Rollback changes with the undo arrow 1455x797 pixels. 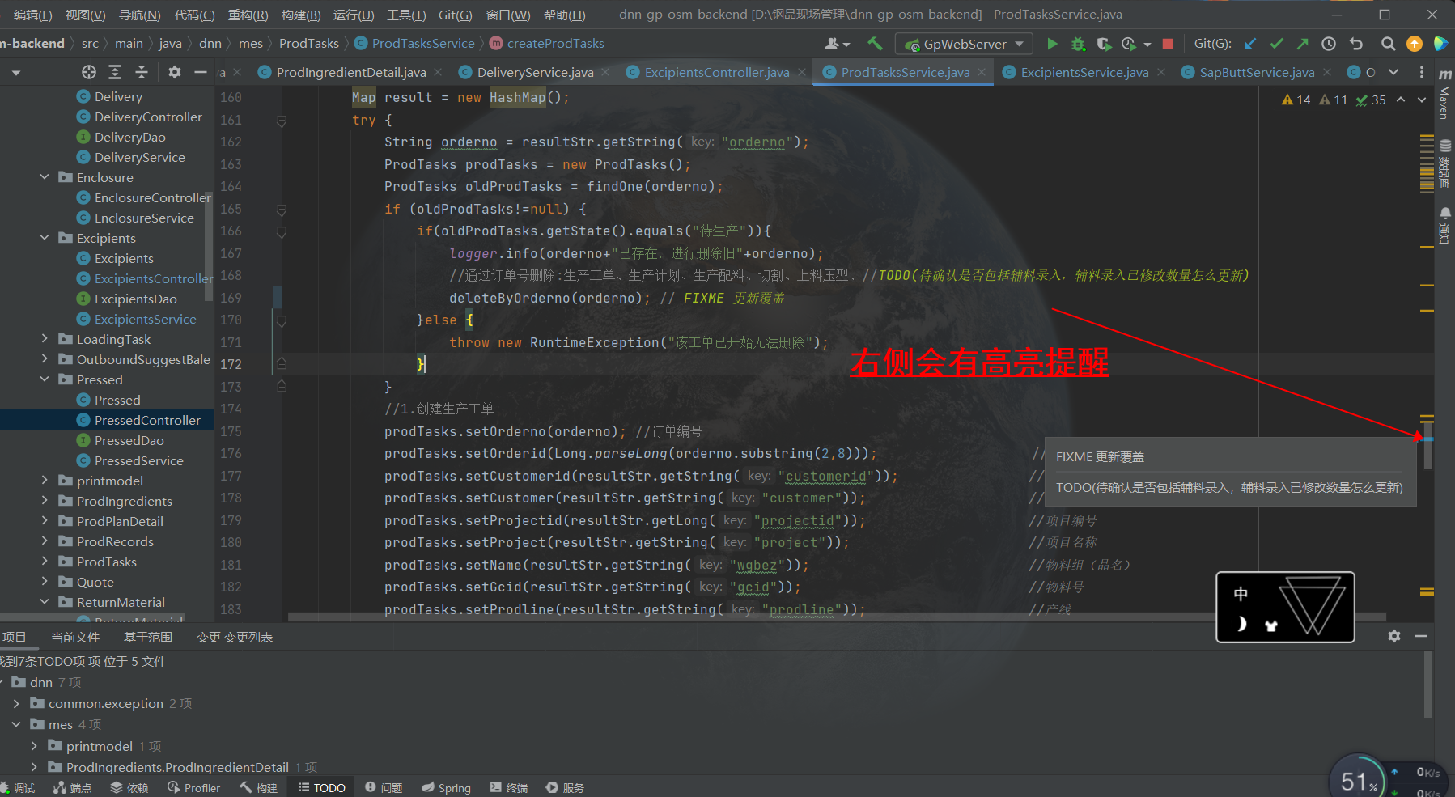pos(1356,44)
